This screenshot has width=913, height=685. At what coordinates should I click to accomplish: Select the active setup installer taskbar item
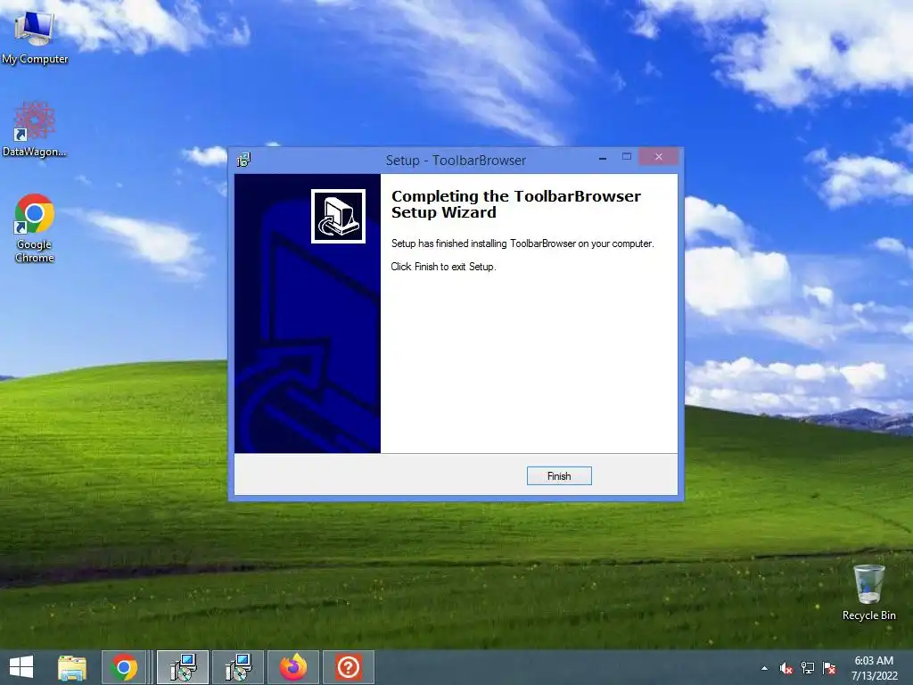183,667
